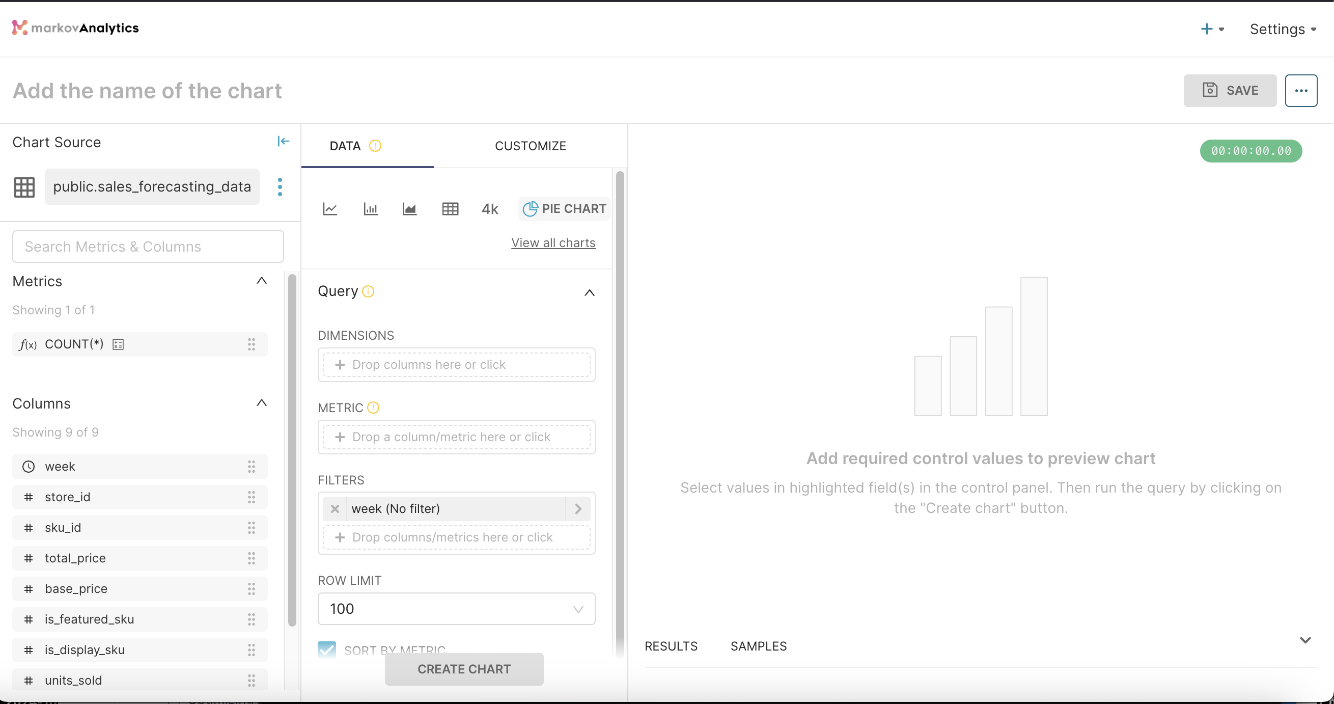This screenshot has height=704, width=1334.
Task: Open the Row Limit dropdown
Action: 456,609
